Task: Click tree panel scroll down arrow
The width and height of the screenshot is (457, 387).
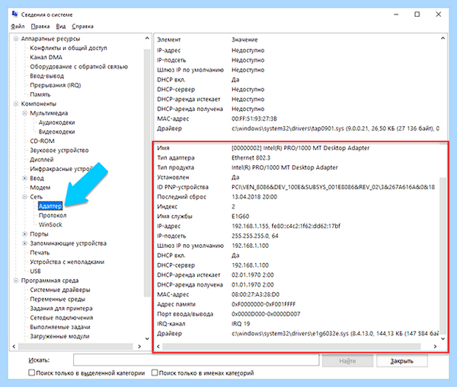Action: coord(147,338)
